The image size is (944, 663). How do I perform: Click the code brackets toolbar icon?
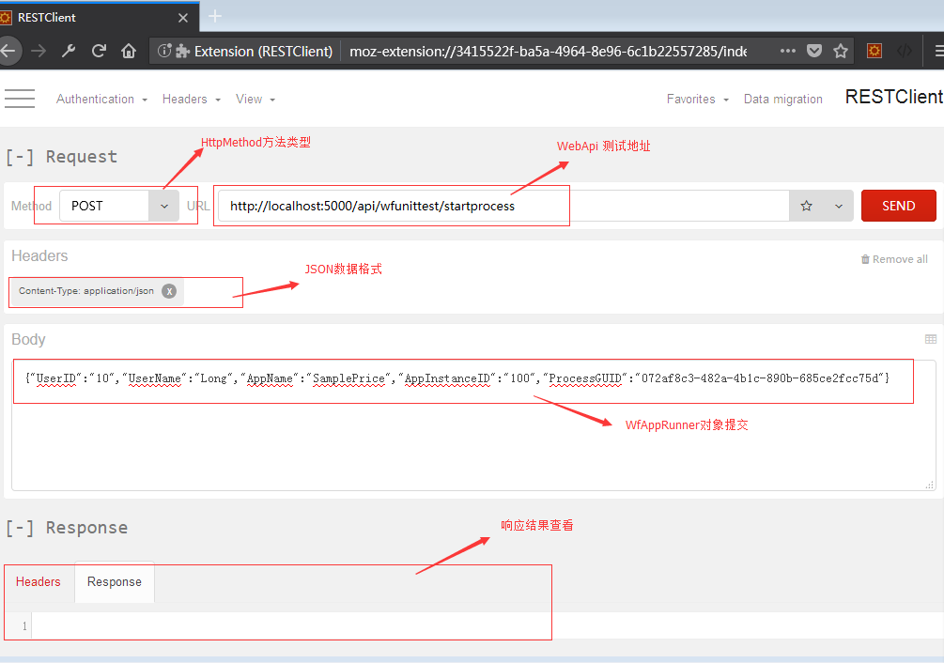pyautogui.click(x=905, y=51)
